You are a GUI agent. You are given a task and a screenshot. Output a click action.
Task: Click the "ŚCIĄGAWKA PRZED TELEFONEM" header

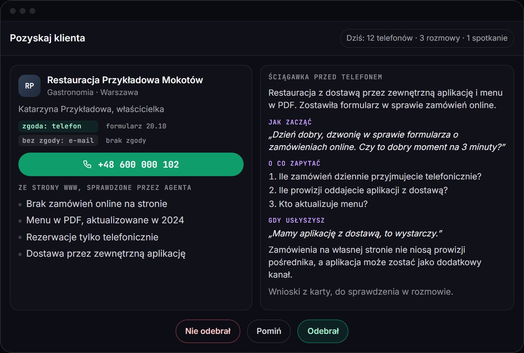[x=325, y=77]
